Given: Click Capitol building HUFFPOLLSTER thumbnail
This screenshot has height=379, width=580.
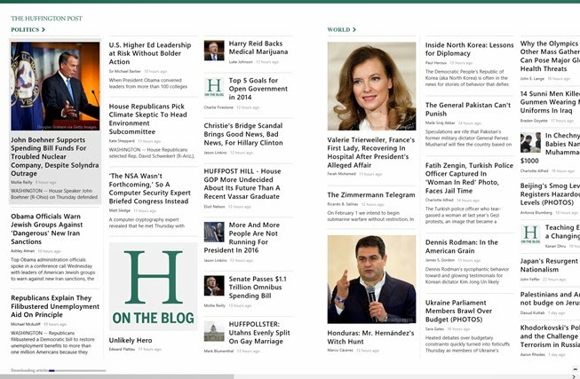Looking at the screenshot, I should coord(214,331).
